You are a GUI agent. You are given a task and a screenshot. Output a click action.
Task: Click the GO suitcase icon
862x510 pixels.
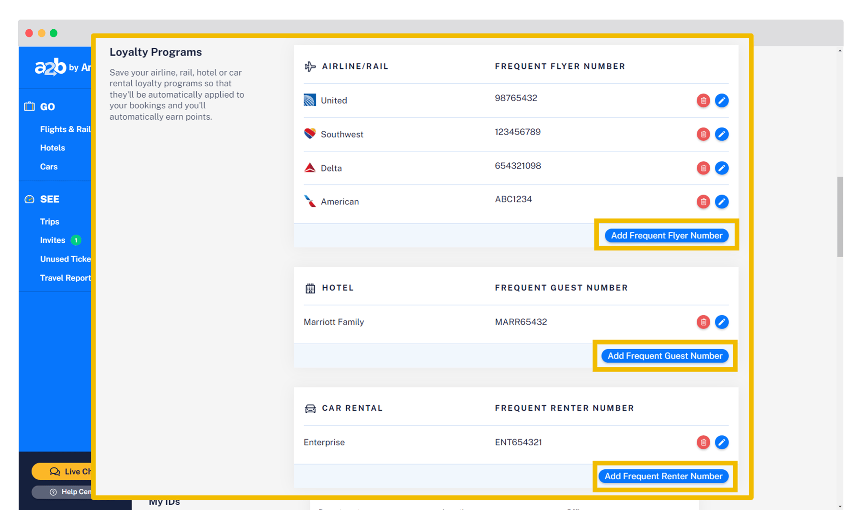[30, 106]
